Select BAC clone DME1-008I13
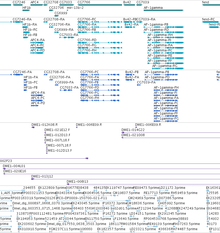 point(77,181)
